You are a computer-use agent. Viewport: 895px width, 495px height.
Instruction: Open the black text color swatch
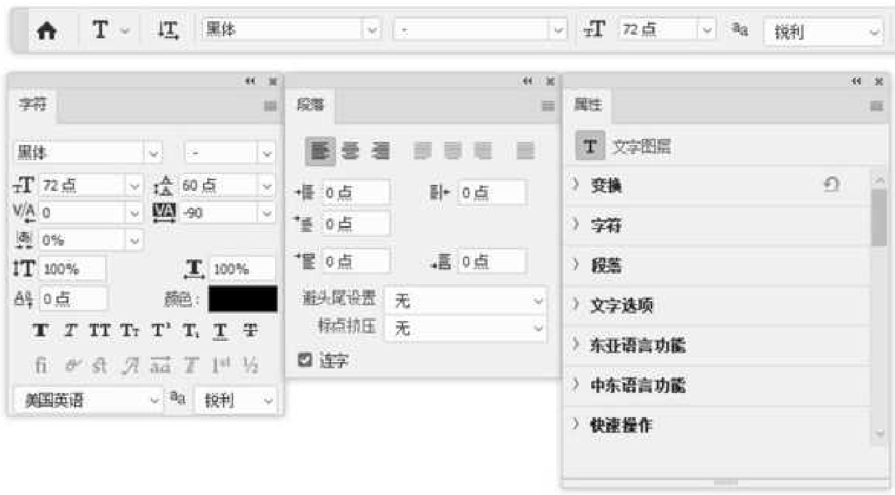(243, 299)
